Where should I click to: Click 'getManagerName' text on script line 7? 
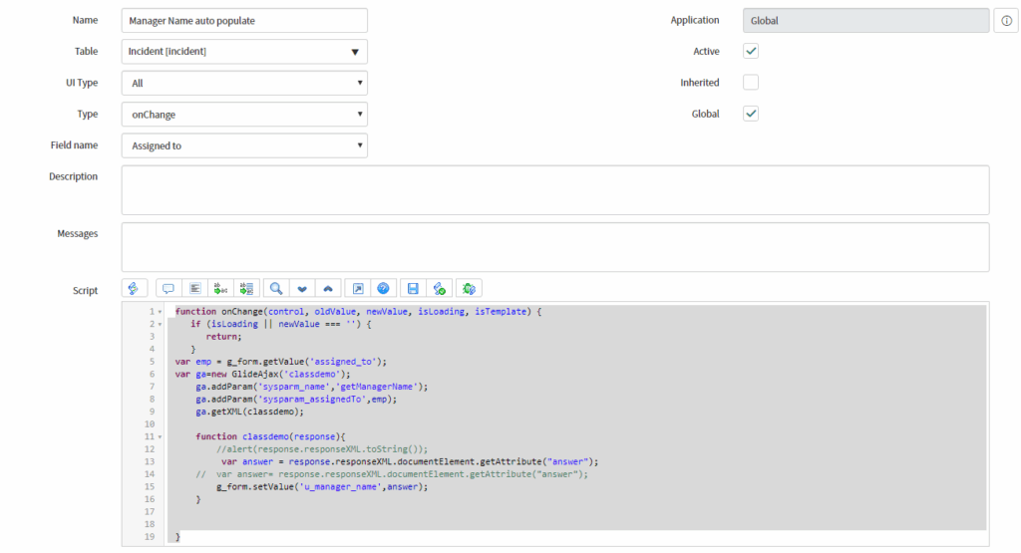[376, 387]
